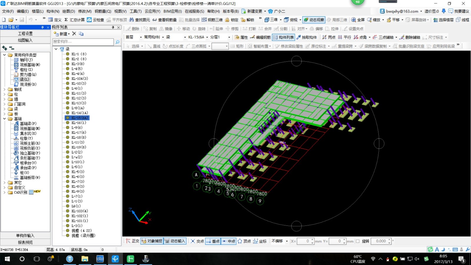
Task: Open 选择楼层 floor selection
Action: pyautogui.click(x=443, y=20)
